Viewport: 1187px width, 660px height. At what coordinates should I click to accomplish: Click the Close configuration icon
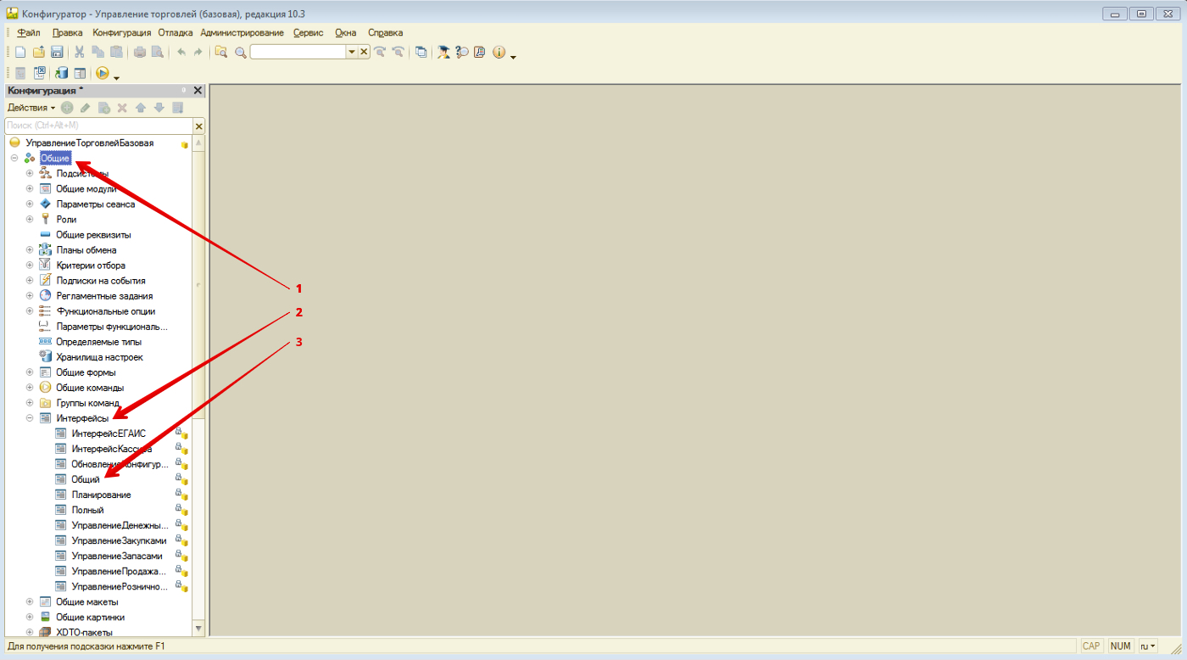(x=39, y=73)
